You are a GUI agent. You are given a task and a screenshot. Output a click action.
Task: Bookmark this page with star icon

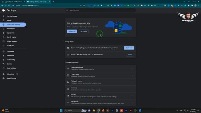84,6
